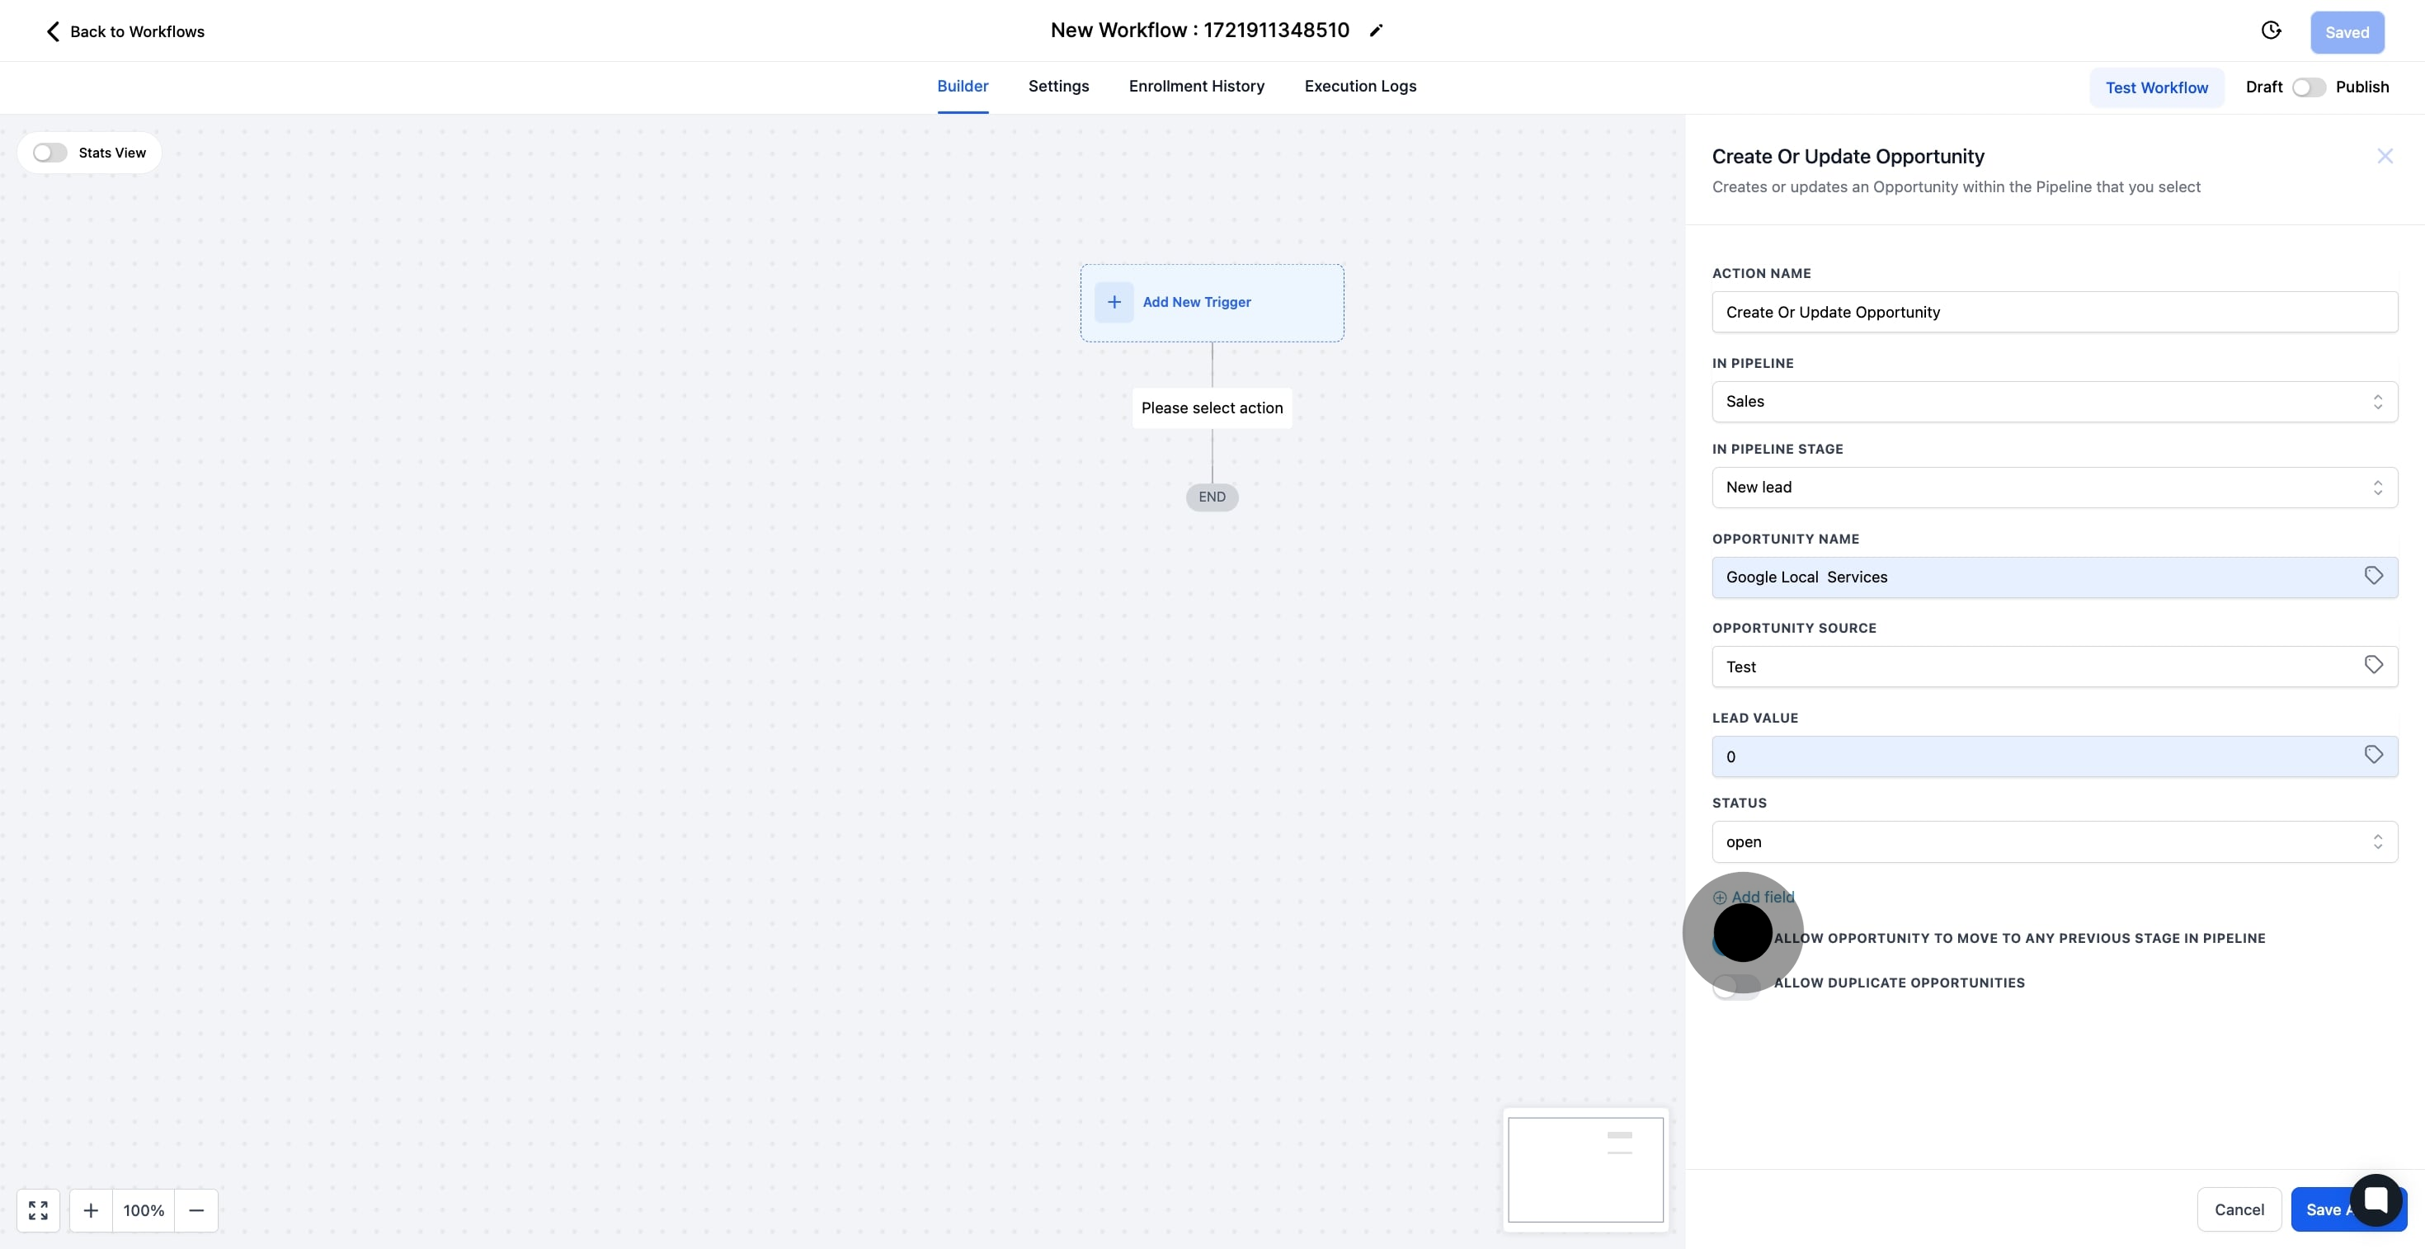Click the Test Workflow button

2157,87
